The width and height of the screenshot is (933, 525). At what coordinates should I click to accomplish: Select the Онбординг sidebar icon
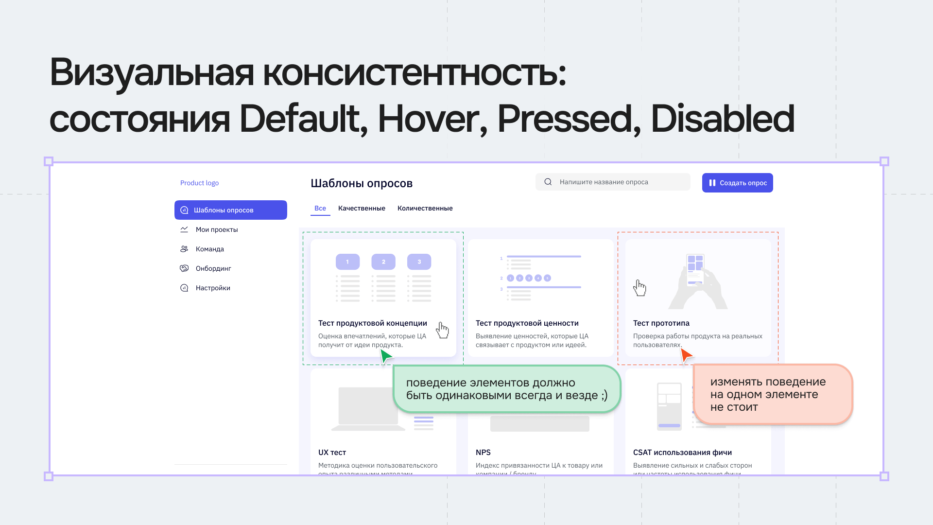point(184,268)
